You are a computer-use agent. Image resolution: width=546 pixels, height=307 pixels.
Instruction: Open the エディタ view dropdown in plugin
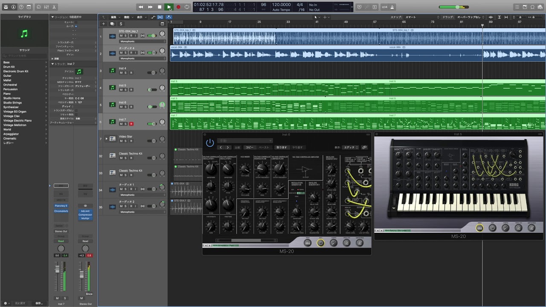[351, 148]
